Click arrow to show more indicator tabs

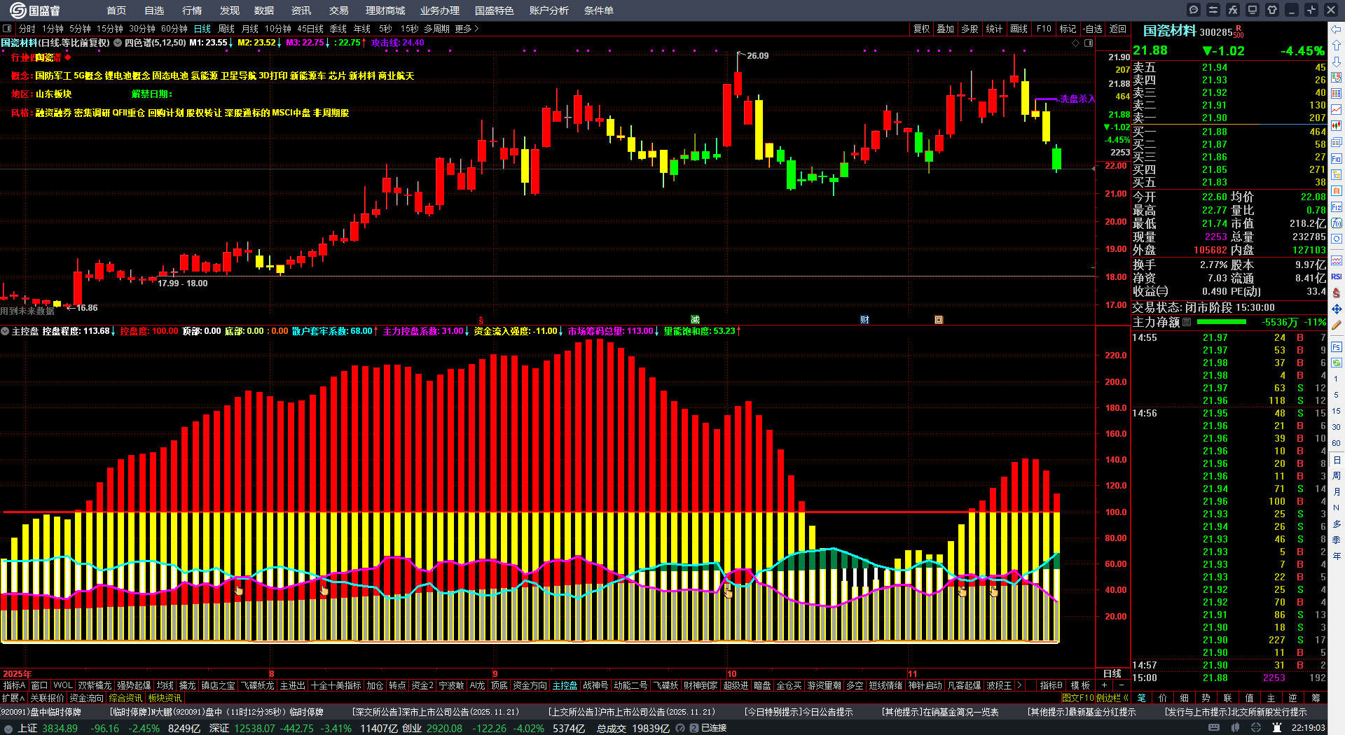(x=1019, y=685)
